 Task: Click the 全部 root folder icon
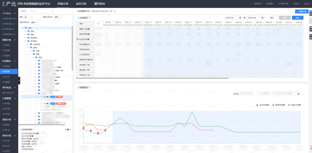click(x=26, y=28)
